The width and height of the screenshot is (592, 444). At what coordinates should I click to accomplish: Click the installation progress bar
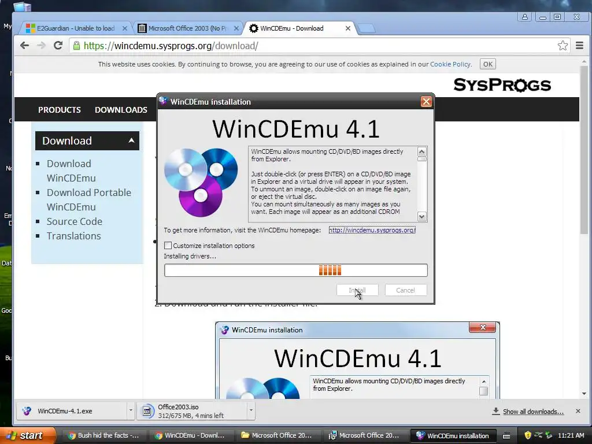pos(295,271)
